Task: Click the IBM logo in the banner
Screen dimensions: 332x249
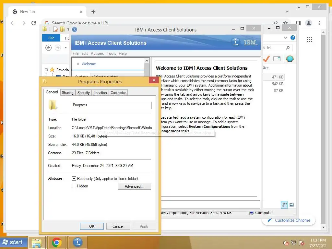Action: click(251, 42)
